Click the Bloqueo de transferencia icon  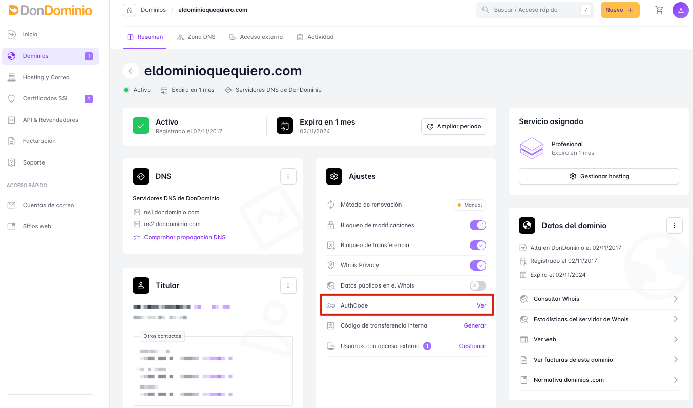coord(331,245)
